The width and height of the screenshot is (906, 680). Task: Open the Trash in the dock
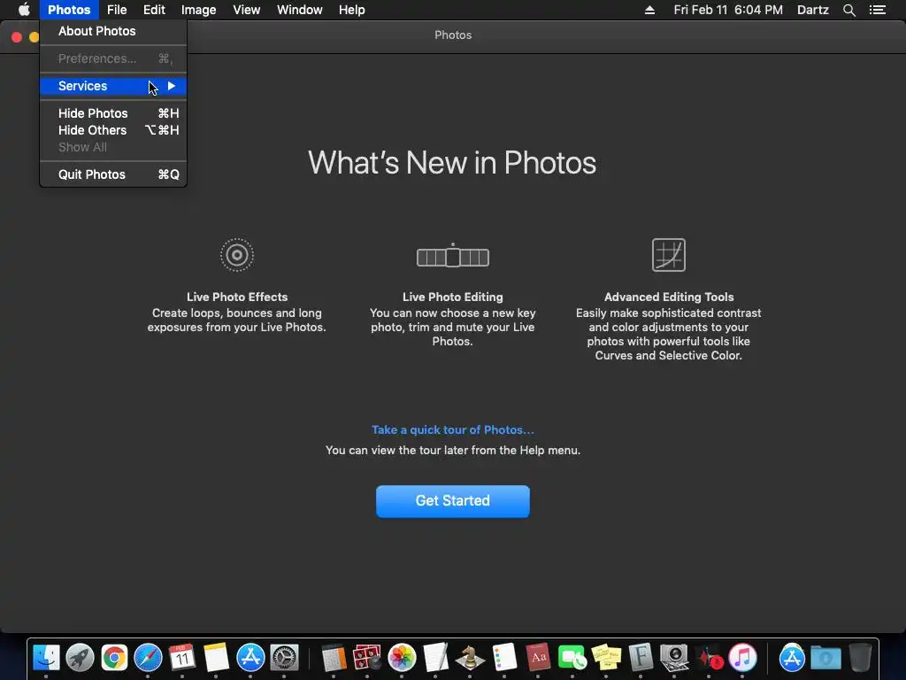point(860,658)
